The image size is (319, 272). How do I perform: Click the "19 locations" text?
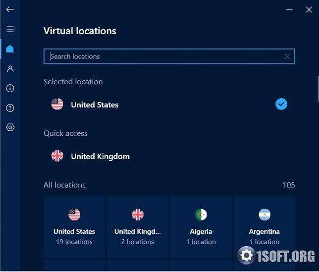coord(74,242)
